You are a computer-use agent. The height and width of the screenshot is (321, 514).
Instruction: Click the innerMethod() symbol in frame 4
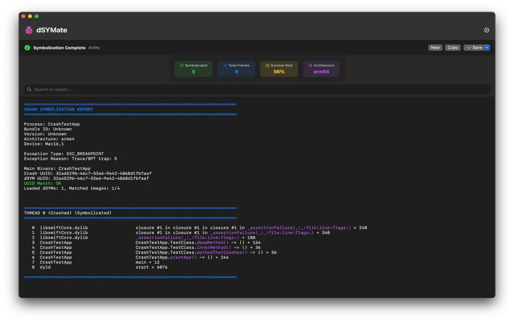click(214, 247)
